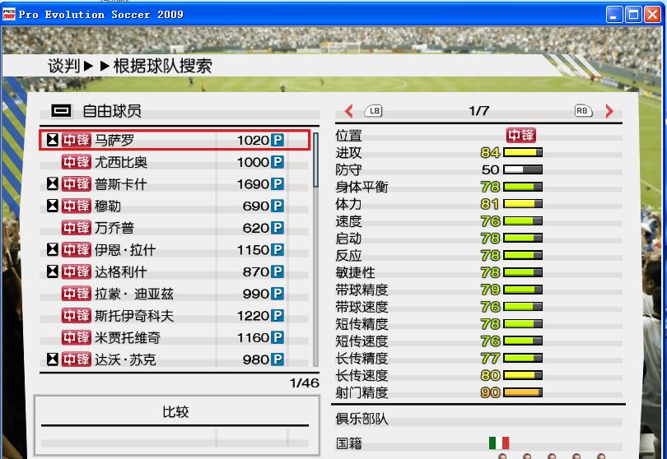Click the 中锋 badge for 米贾托维奇

point(76,337)
